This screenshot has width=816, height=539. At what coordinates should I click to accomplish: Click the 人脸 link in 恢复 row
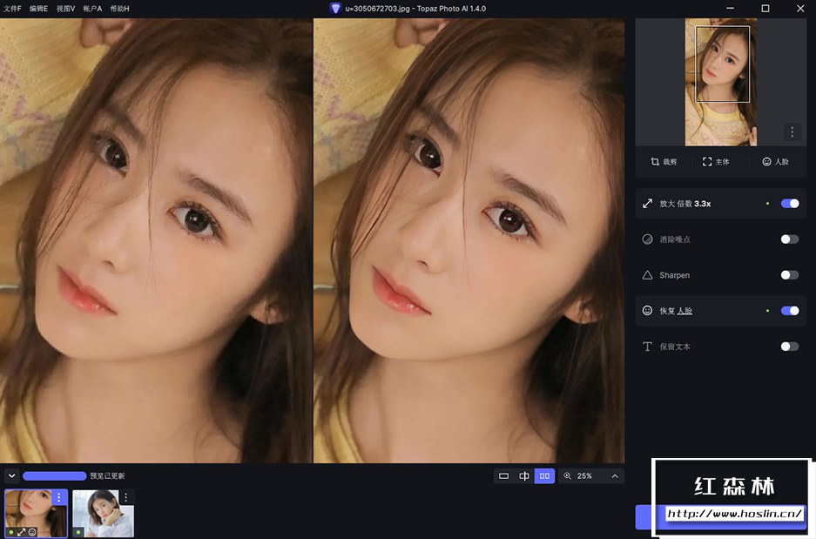684,311
